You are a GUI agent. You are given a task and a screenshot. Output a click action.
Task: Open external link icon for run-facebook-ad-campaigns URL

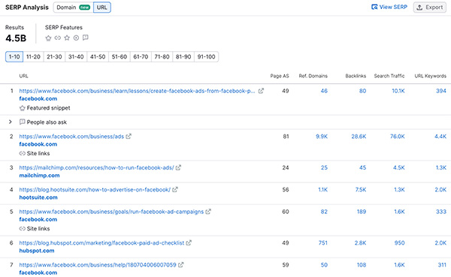(x=208, y=212)
